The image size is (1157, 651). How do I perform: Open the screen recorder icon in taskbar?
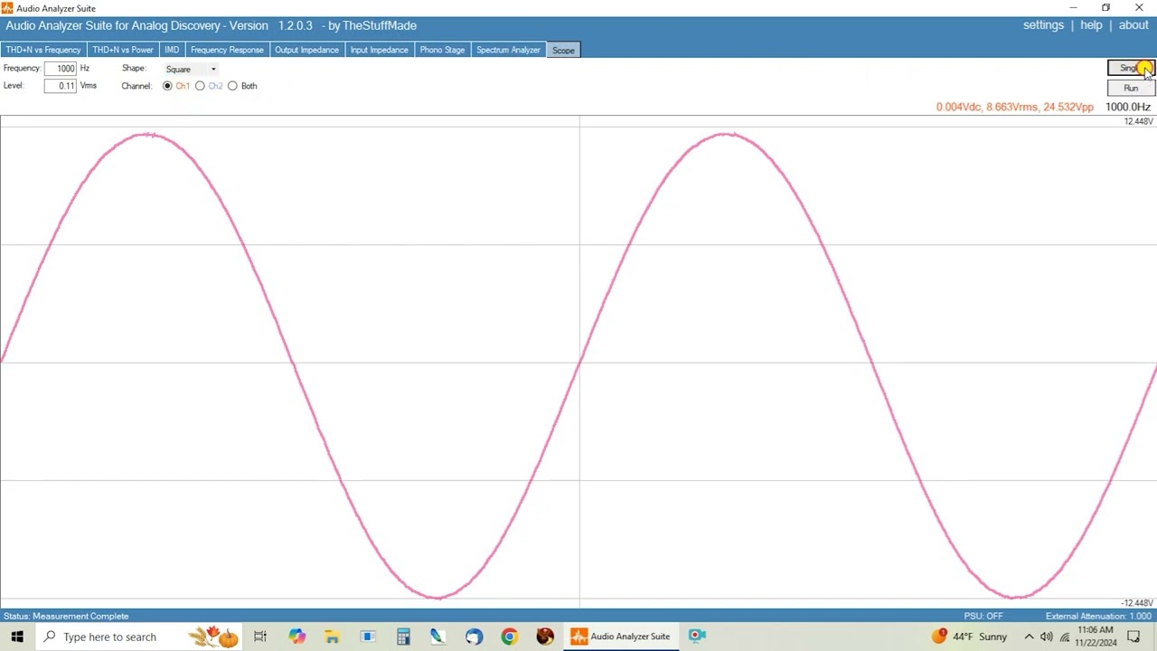click(696, 637)
